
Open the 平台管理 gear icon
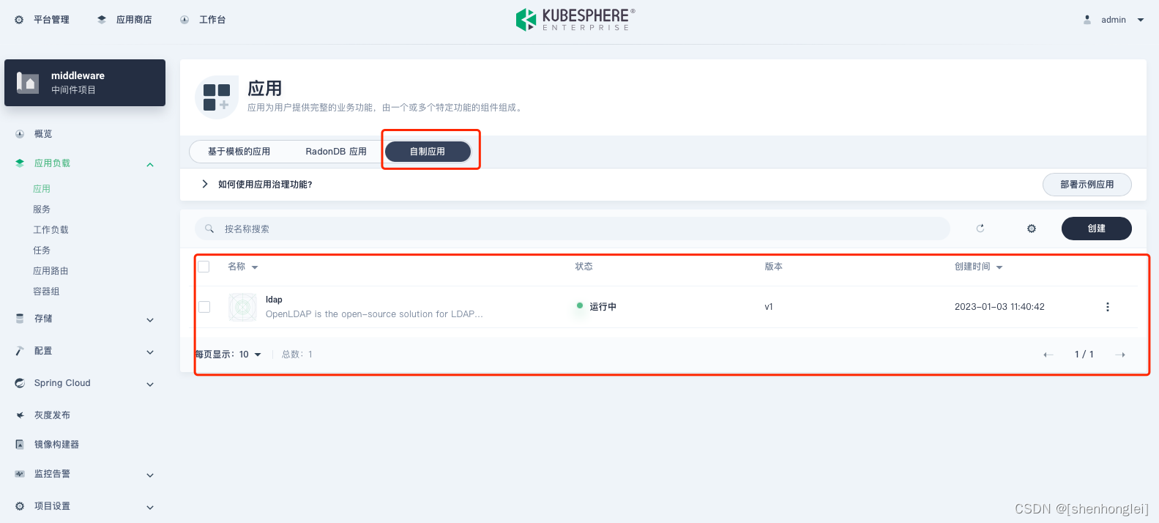pyautogui.click(x=19, y=20)
